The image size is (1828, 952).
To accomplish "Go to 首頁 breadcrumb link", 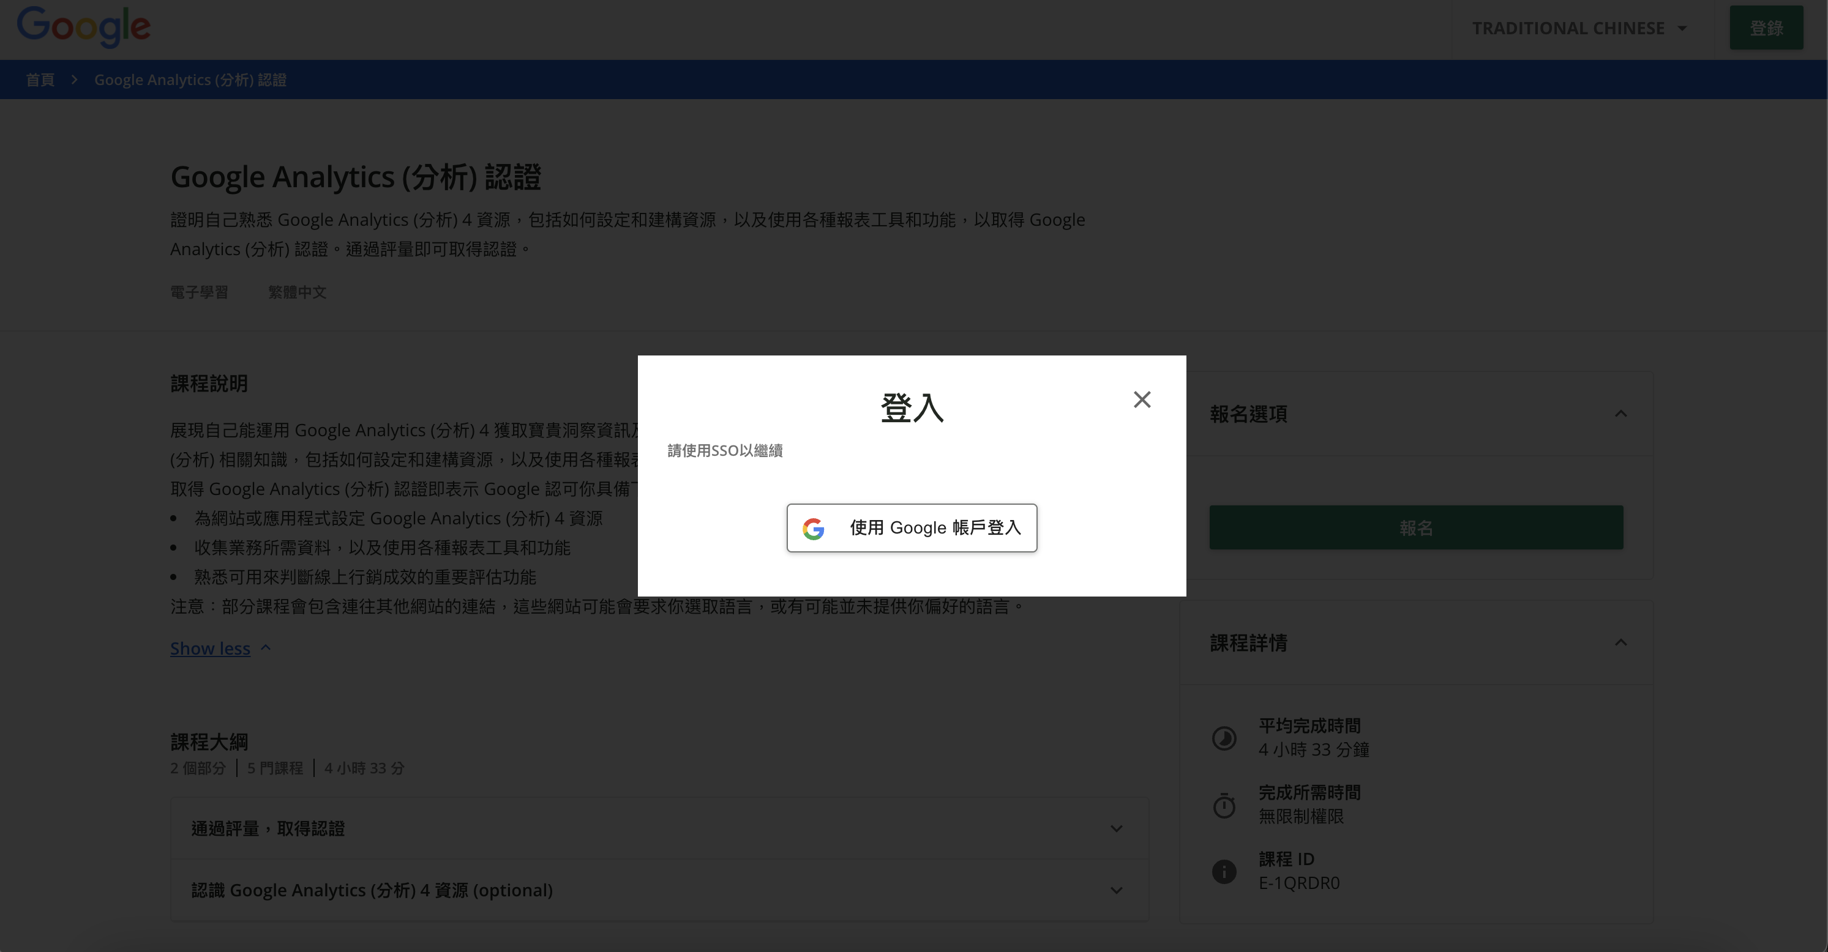I will (x=40, y=80).
